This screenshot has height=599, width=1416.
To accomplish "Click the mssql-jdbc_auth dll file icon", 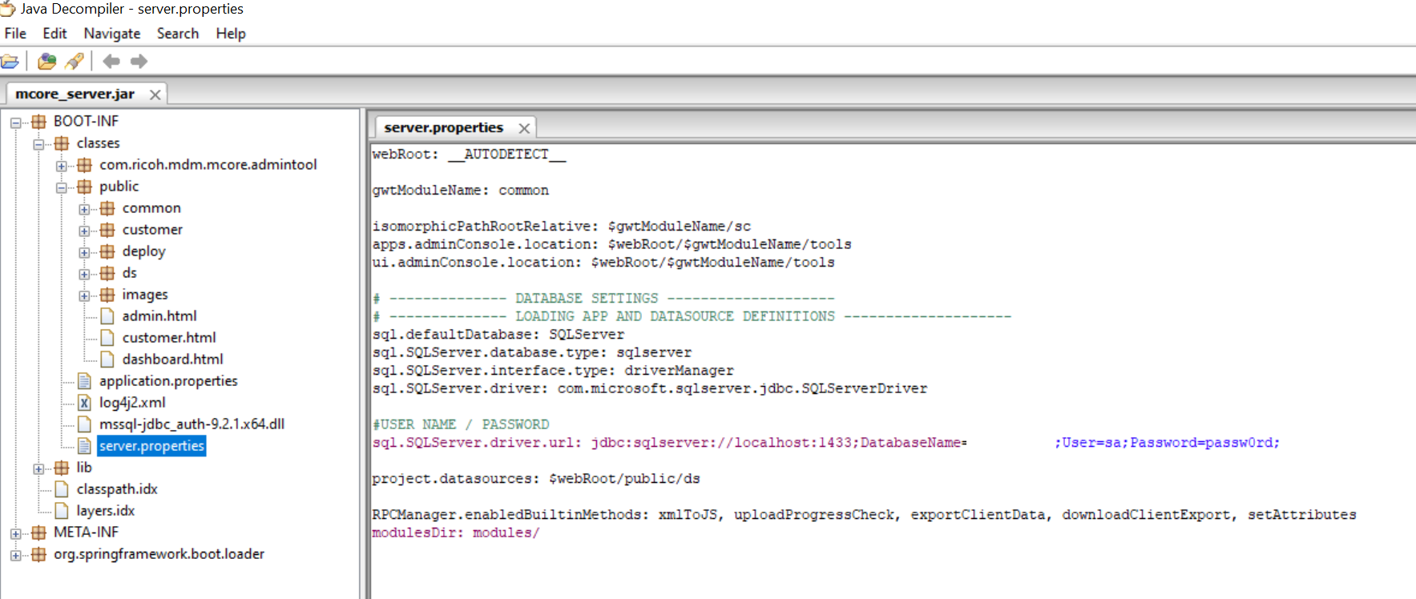I will tap(84, 424).
